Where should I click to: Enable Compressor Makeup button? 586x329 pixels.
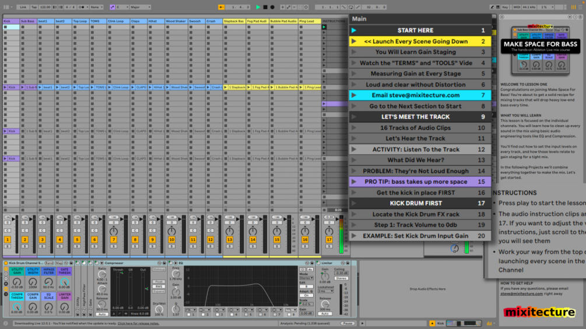[159, 270]
